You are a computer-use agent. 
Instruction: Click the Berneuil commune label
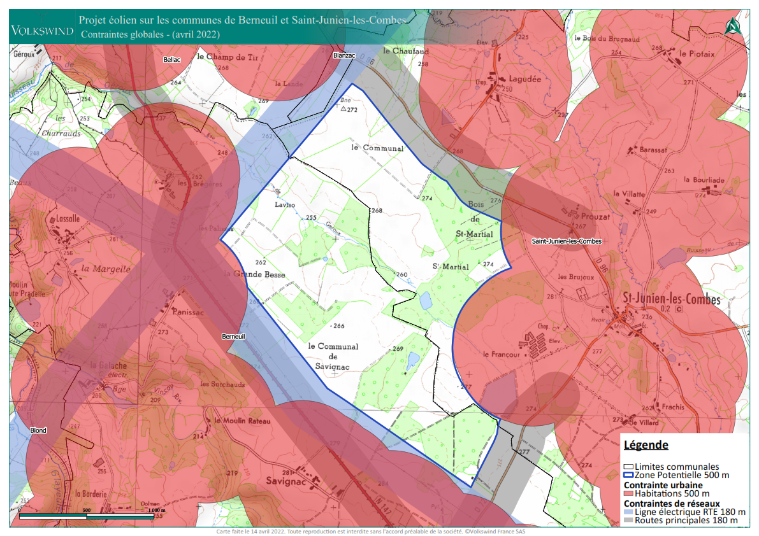[234, 335]
